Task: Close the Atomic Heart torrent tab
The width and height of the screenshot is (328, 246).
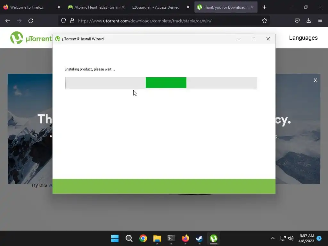Action: pyautogui.click(x=123, y=7)
